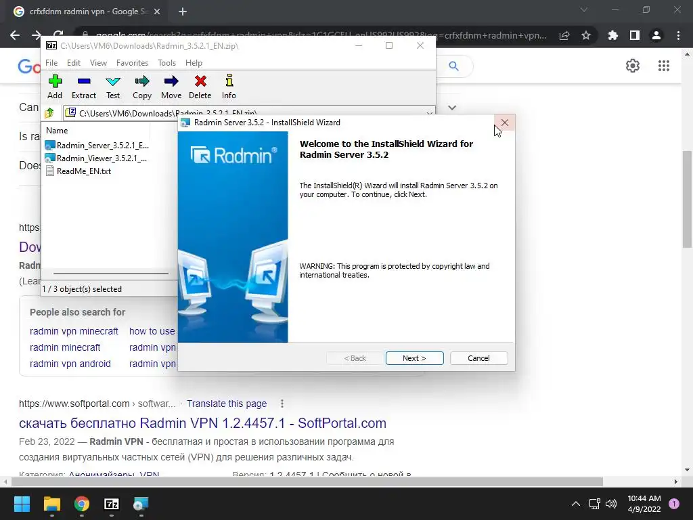The image size is (693, 520).
Task: Click the page's vertical scrollbar thumb
Action: [687, 199]
